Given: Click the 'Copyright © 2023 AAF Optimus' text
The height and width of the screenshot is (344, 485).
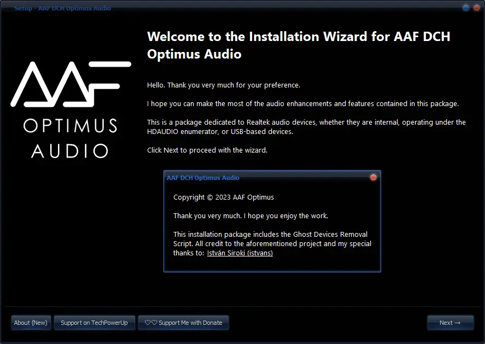Looking at the screenshot, I should tap(224, 197).
